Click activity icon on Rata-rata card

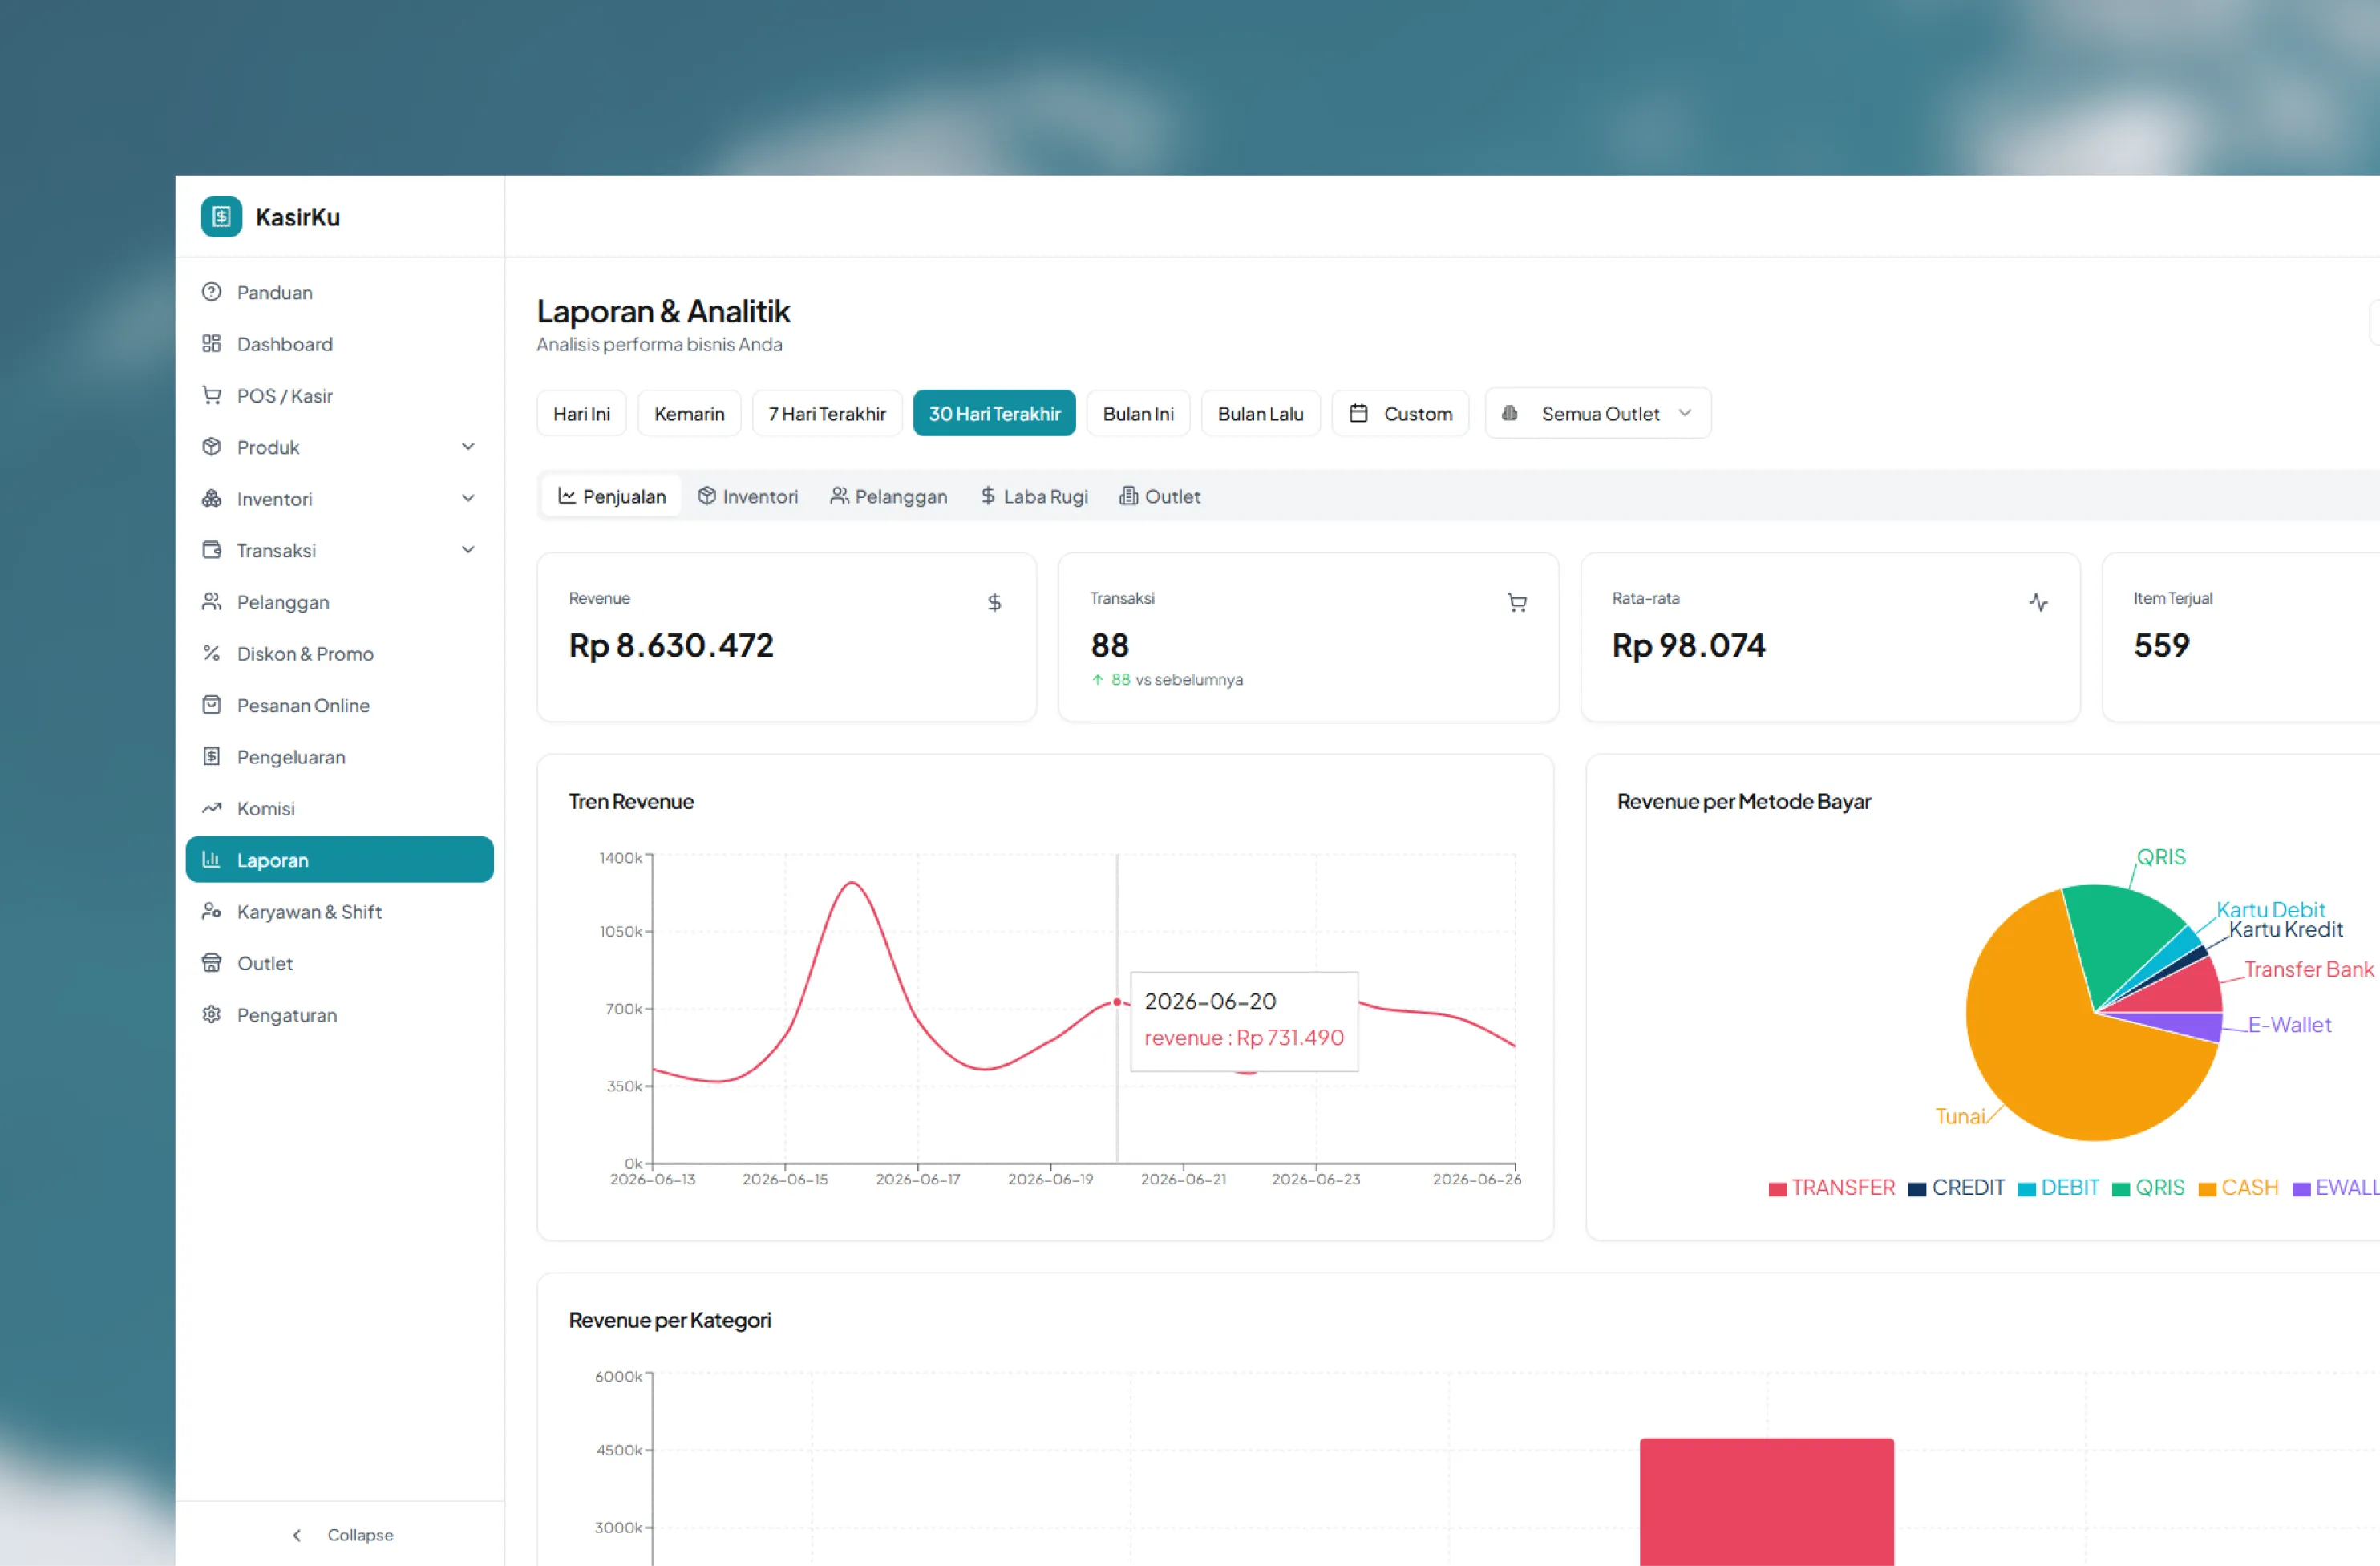[x=2038, y=602]
